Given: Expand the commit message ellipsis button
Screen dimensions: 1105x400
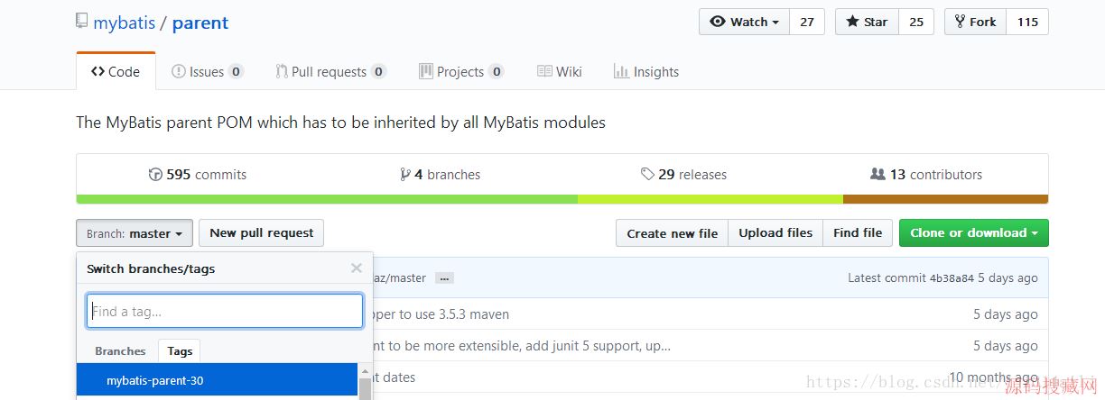Looking at the screenshot, I should point(444,278).
